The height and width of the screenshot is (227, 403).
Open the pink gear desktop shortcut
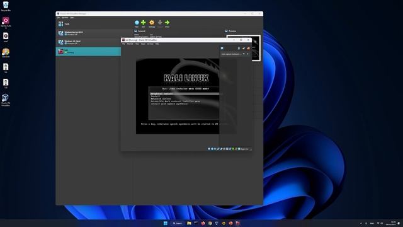click(x=6, y=22)
